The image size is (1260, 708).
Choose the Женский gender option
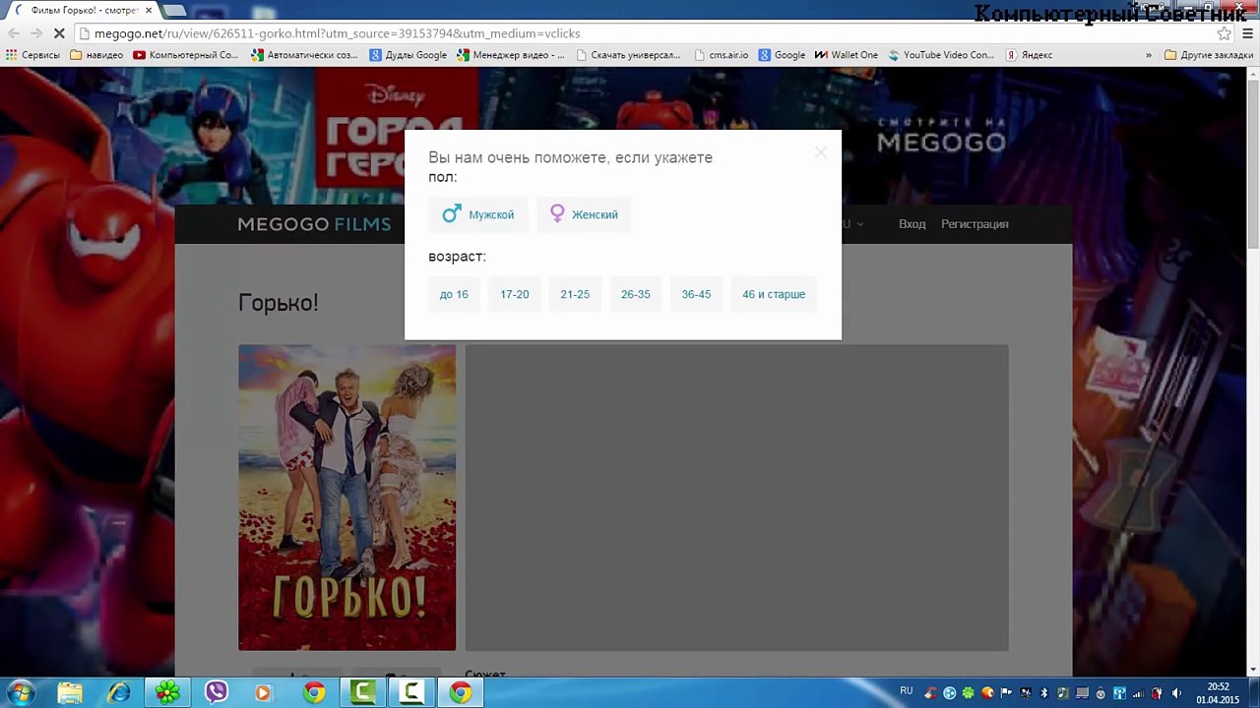point(585,214)
